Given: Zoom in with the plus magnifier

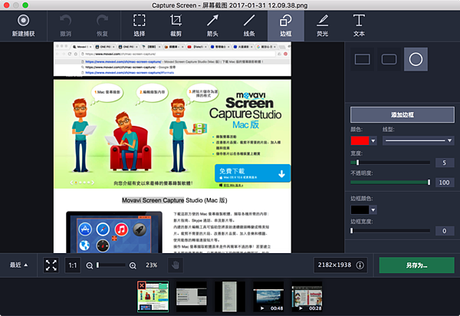Looking at the screenshot, I should click(133, 265).
